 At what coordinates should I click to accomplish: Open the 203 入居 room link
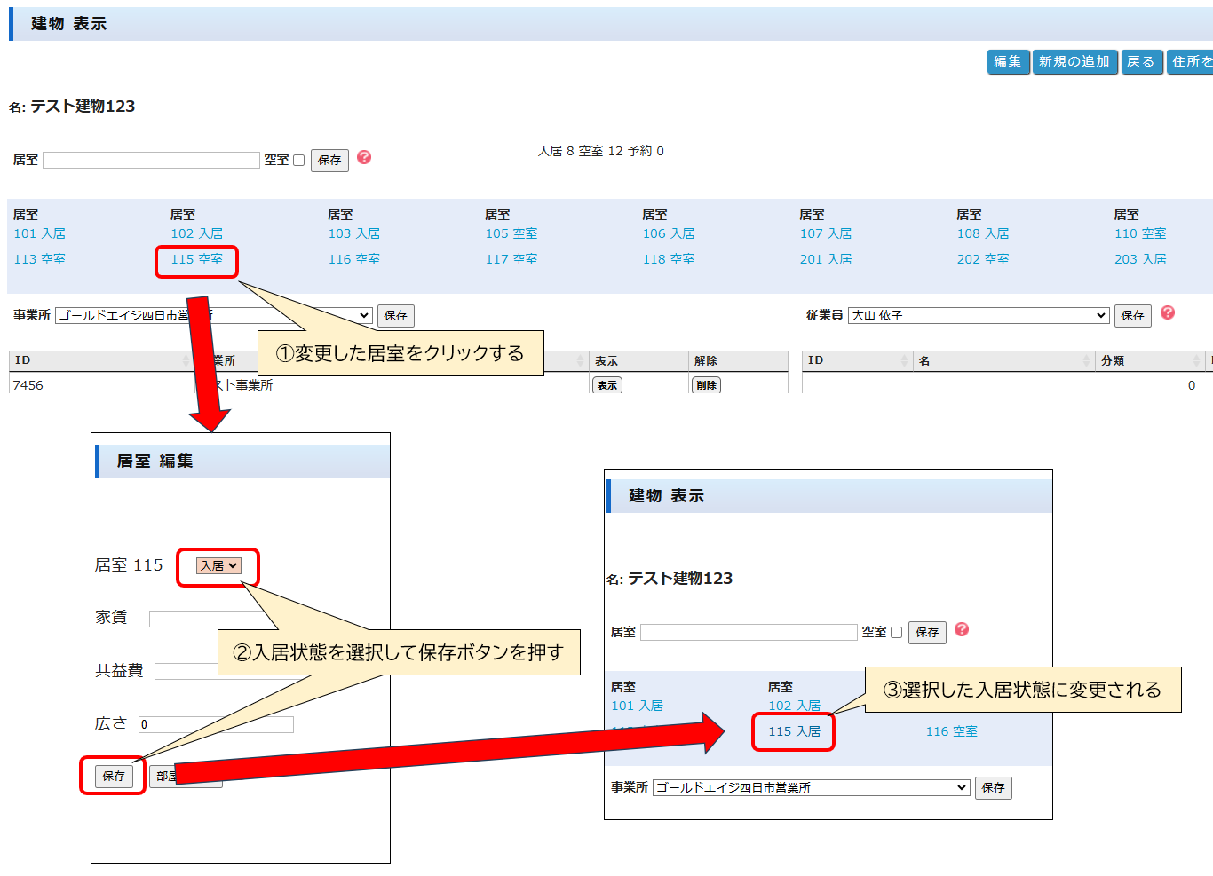[1140, 260]
